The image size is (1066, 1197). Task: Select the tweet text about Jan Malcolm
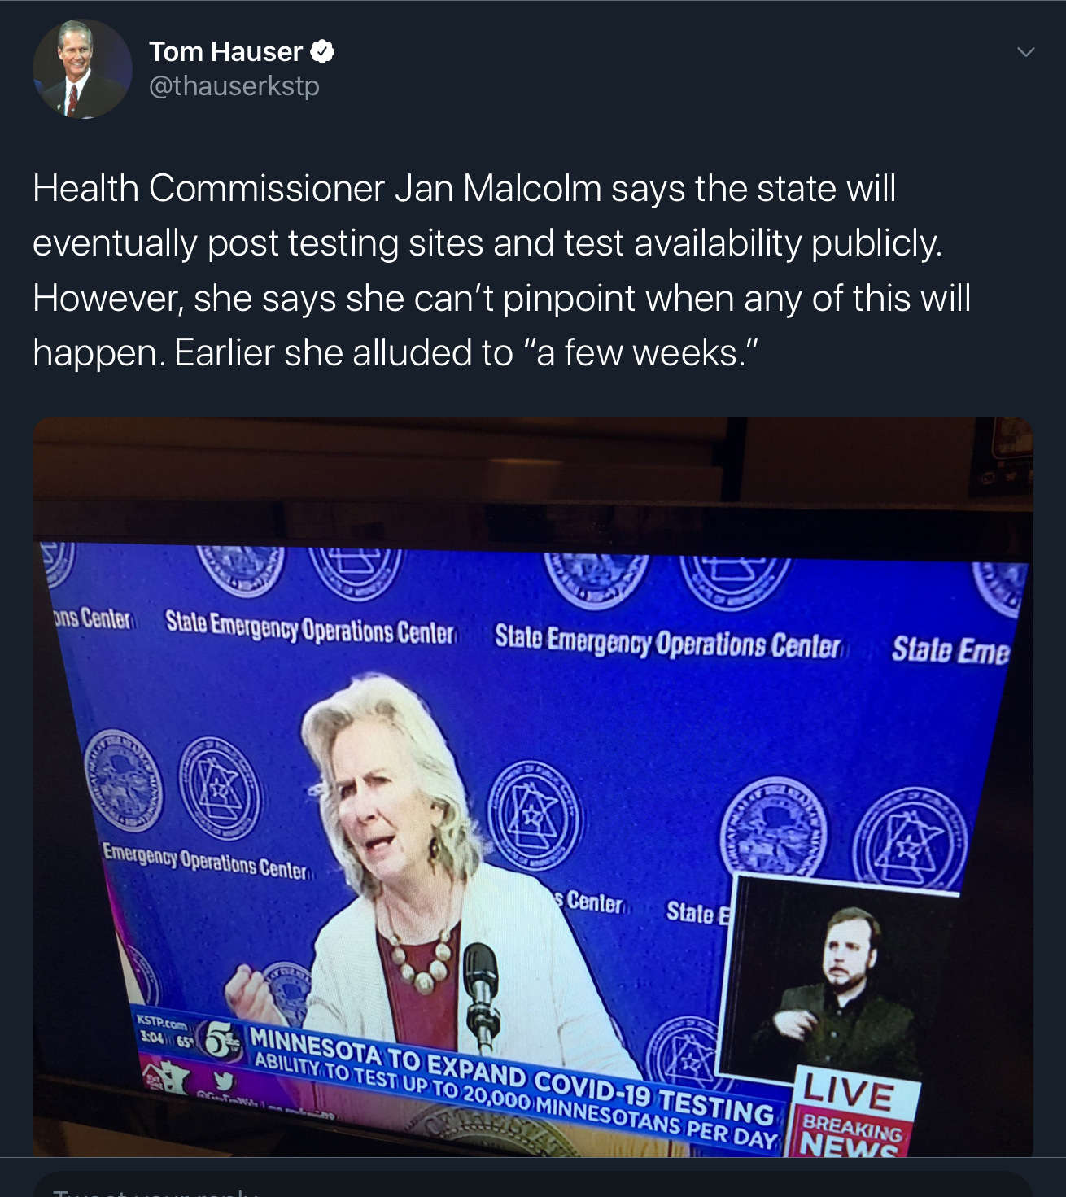tap(502, 270)
